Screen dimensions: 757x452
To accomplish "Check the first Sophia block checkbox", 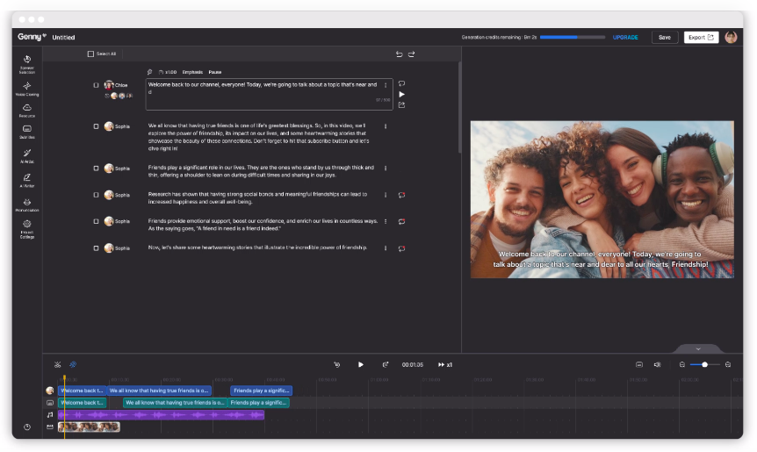I will pyautogui.click(x=97, y=126).
